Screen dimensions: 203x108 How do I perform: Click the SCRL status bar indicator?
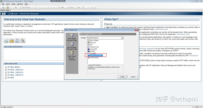(201, 107)
